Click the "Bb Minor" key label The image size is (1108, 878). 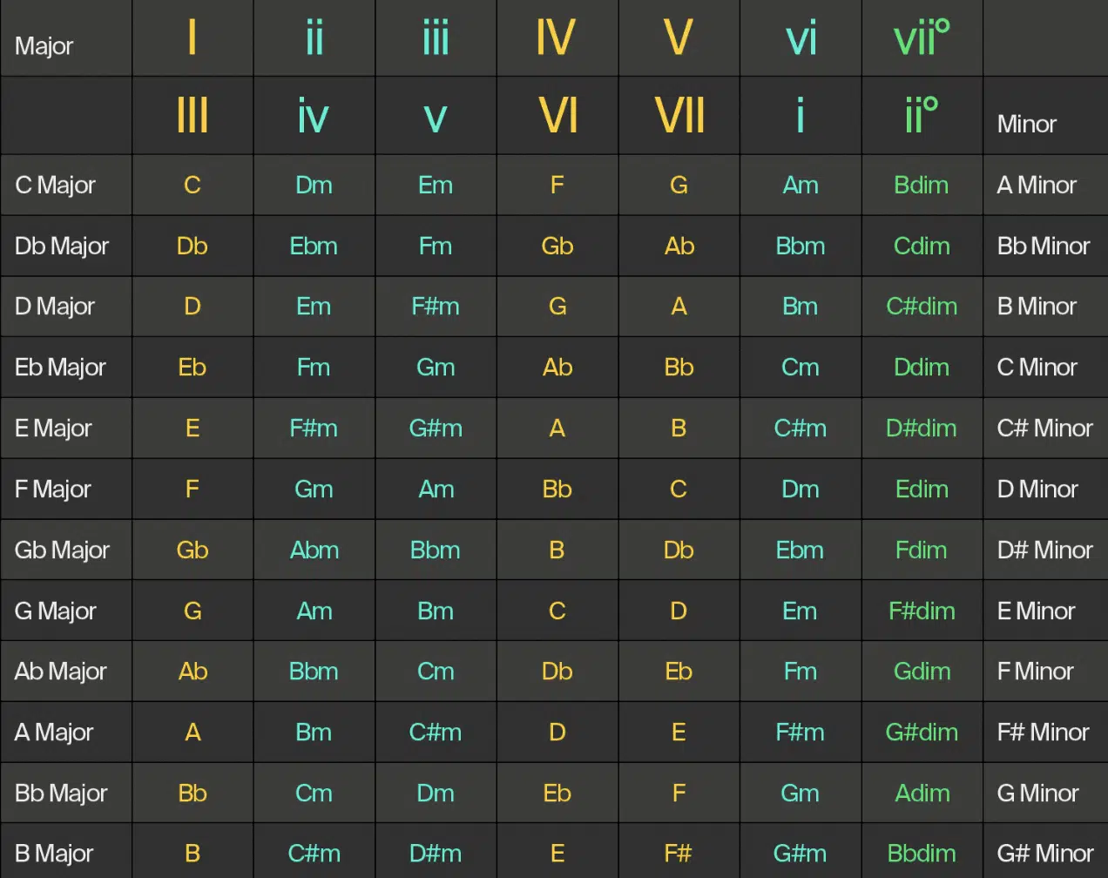tap(1044, 246)
